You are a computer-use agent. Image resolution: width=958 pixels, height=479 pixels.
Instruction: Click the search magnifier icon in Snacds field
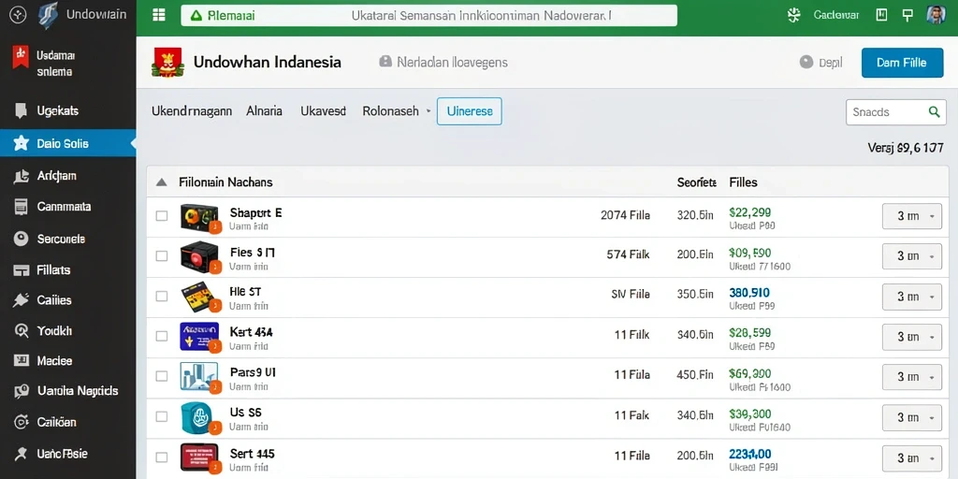click(x=934, y=112)
